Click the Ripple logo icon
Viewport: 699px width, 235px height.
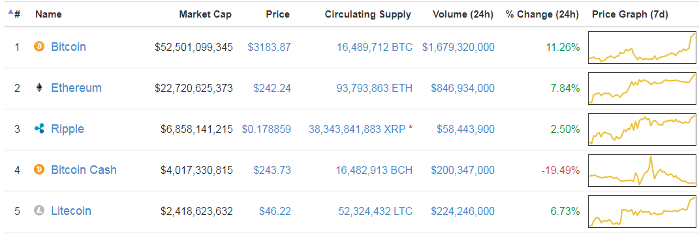[39, 129]
